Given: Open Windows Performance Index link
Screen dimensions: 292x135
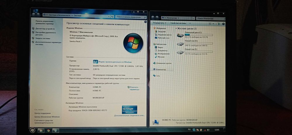Looking at the screenshot, I should pyautogui.click(x=115, y=62).
